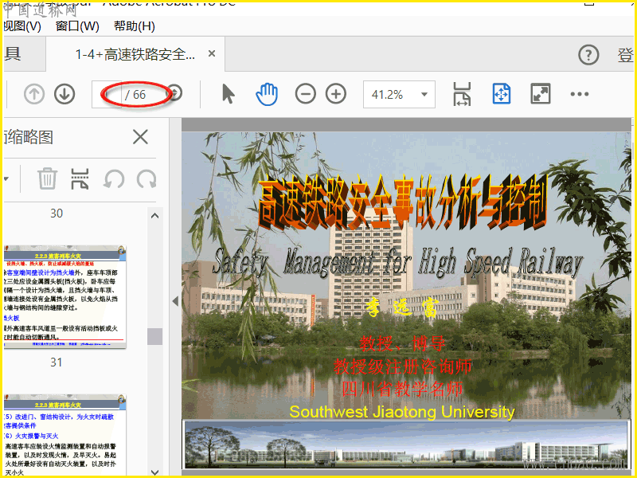Click the / 66 page count label
The image size is (637, 478).
pyautogui.click(x=135, y=95)
